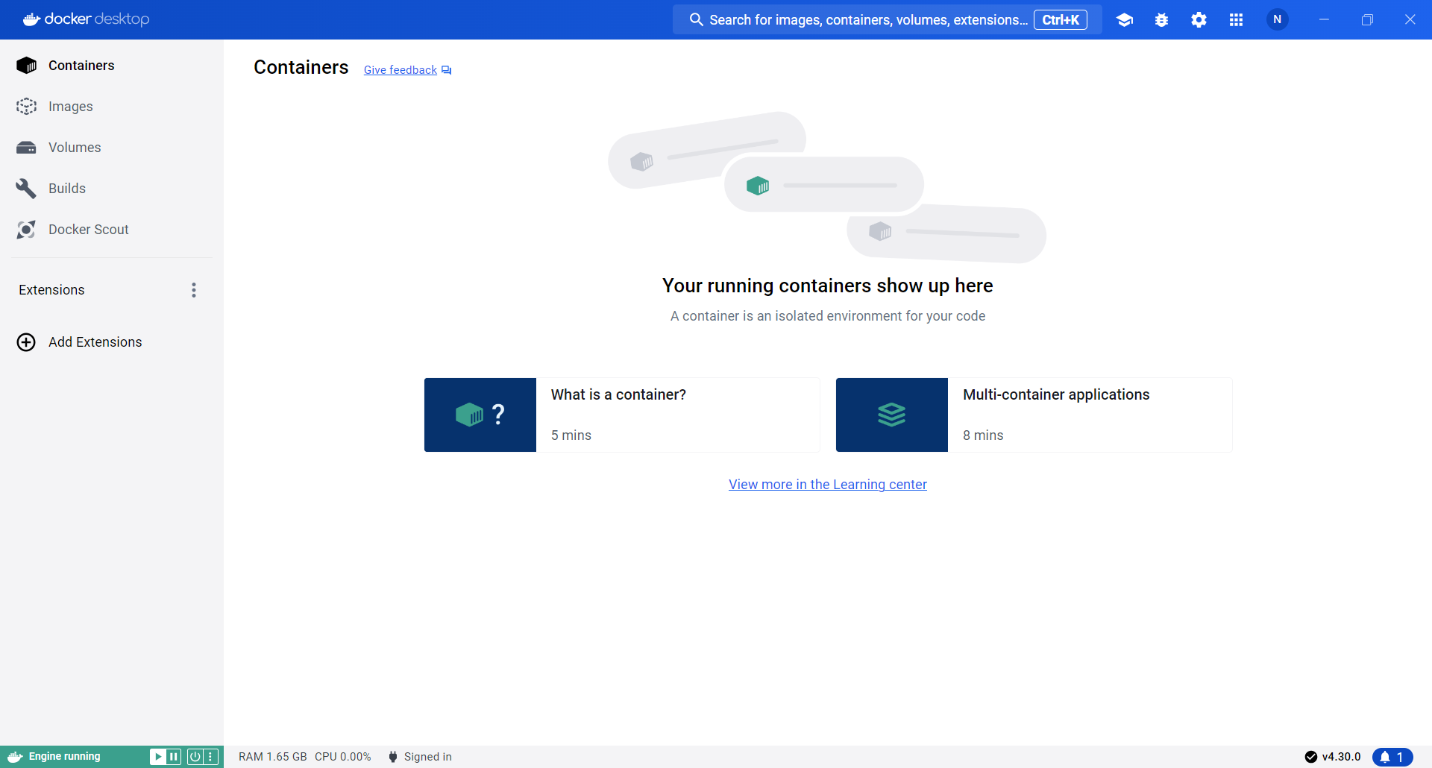Open the 'What is a container?' walkthrough card
Screen dimensions: 1432x768
(x=622, y=415)
